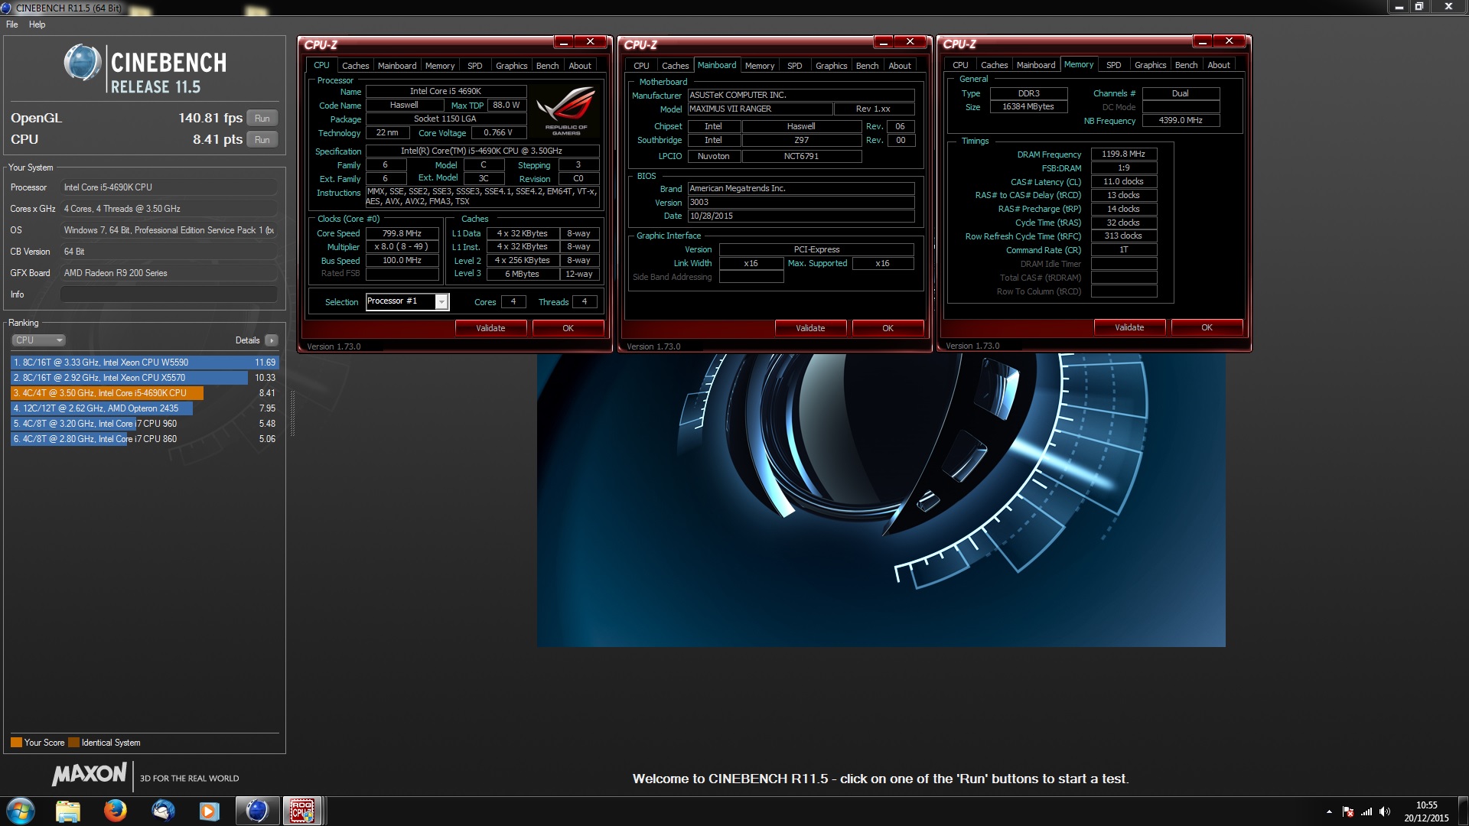Open About tab in first CPU-Z window
The height and width of the screenshot is (826, 1469).
click(580, 66)
